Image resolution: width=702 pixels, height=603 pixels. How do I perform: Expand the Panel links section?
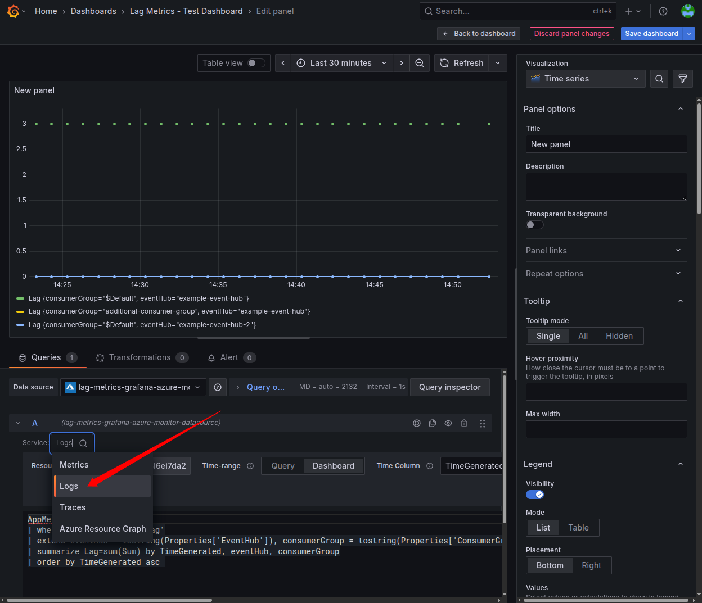(678, 251)
